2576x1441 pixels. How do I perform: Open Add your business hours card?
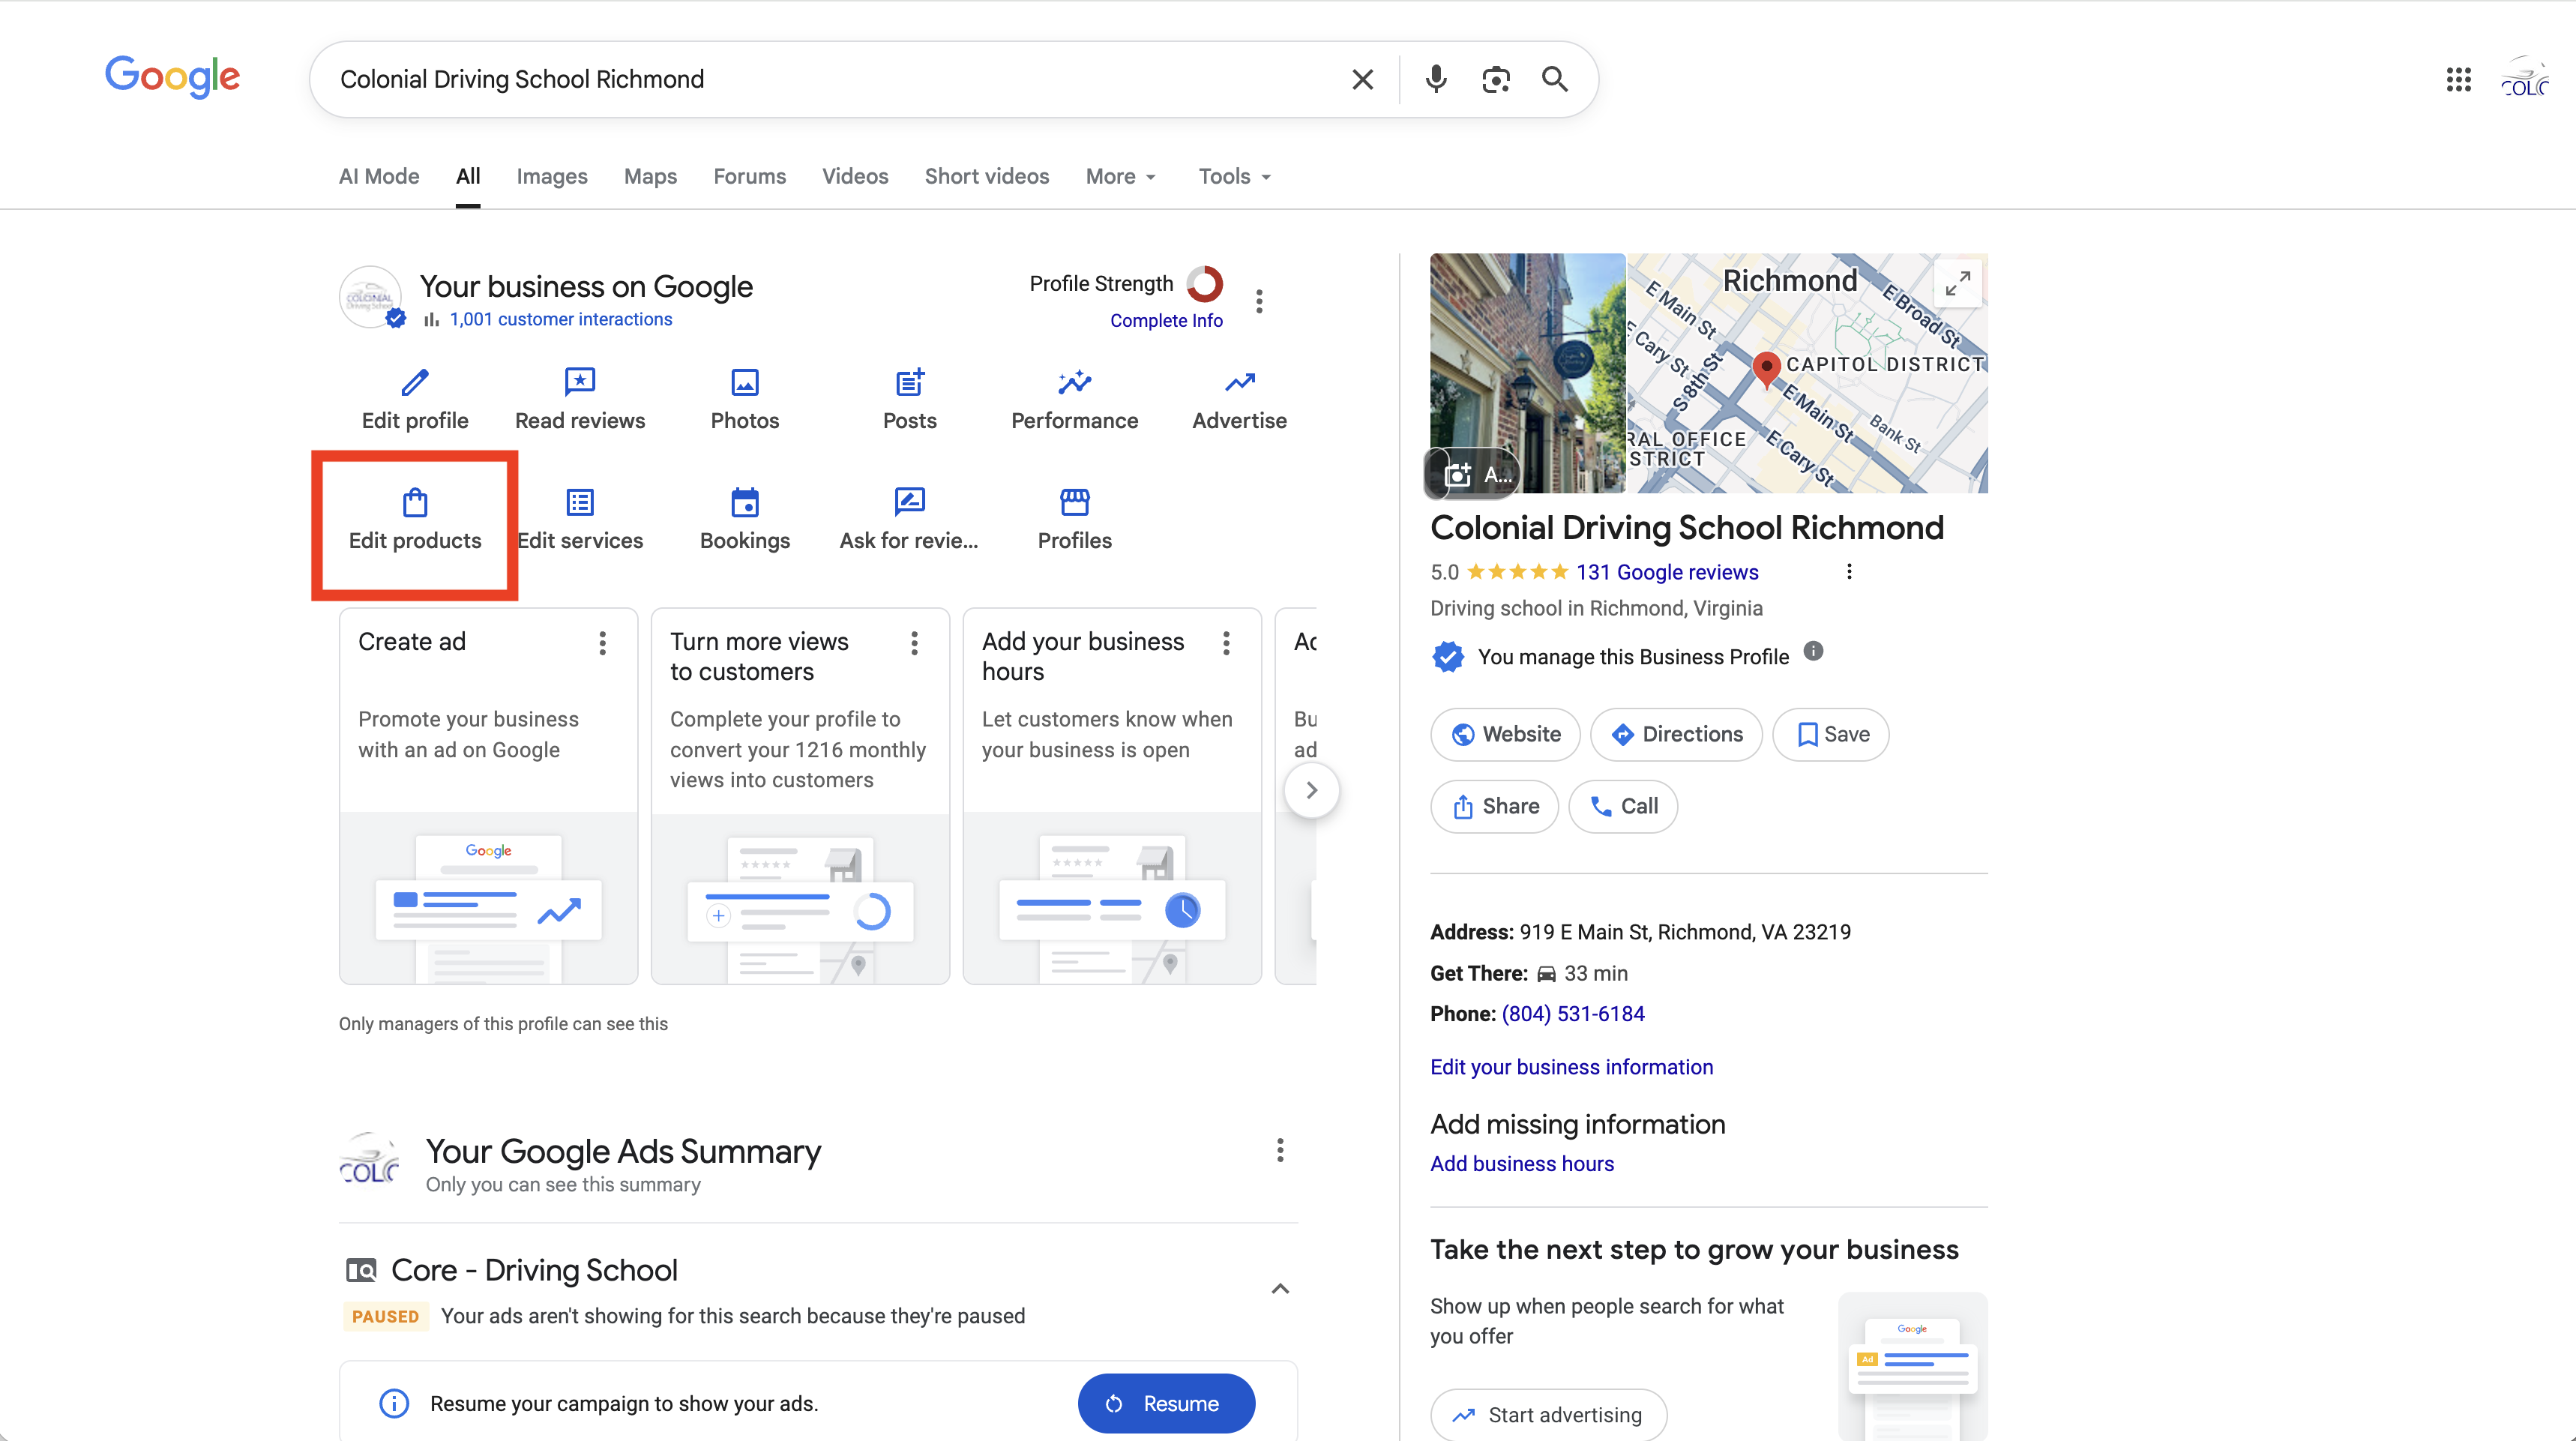[x=1112, y=796]
